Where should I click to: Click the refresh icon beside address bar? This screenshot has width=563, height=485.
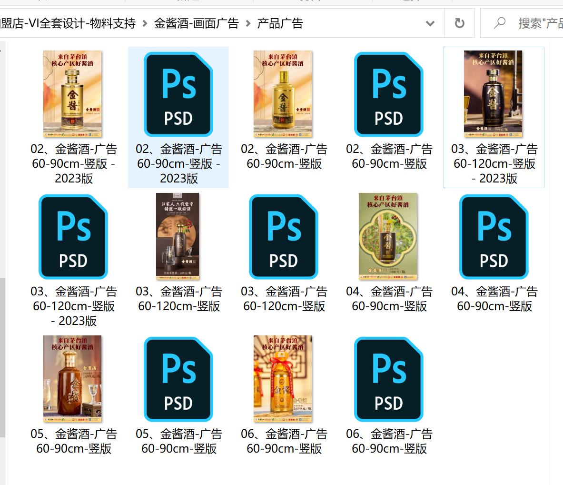(459, 23)
